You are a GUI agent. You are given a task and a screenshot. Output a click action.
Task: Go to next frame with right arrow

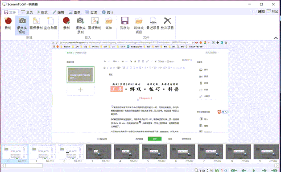(264, 170)
